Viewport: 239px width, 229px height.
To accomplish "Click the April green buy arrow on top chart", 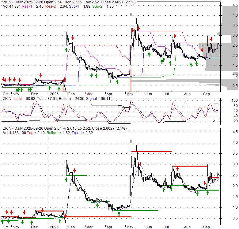I will coord(117,82).
